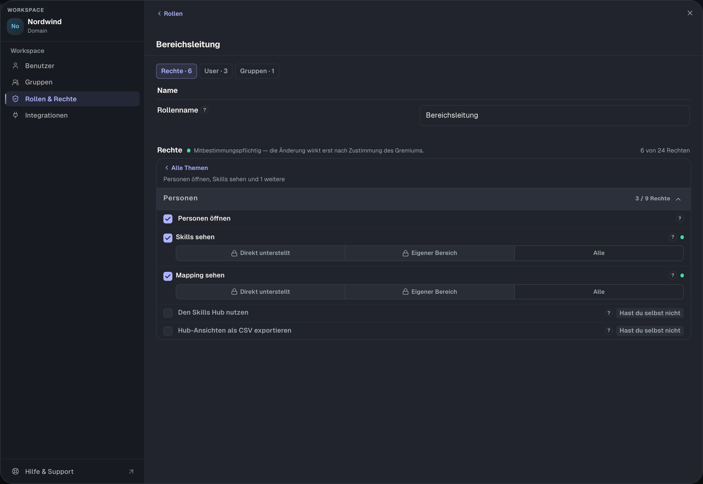The height and width of the screenshot is (484, 703).
Task: Click the Nordwind workspace avatar
Action: [x=15, y=26]
